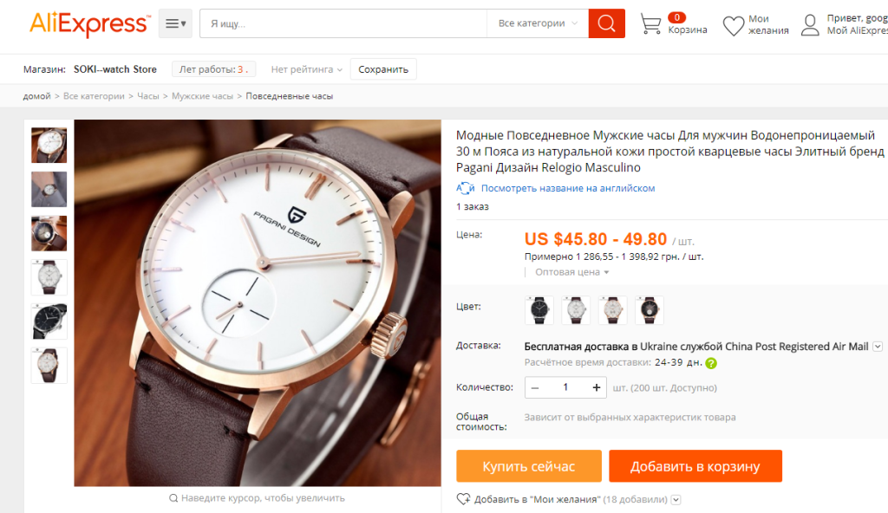Open the wishlist heart icon
The image size is (888, 513).
733,25
